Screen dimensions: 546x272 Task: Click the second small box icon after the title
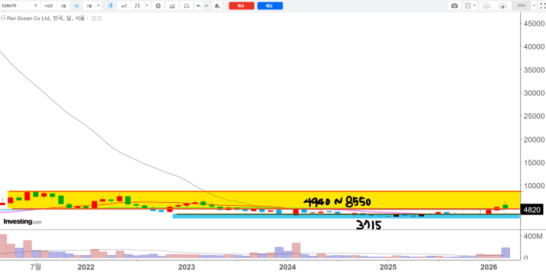click(x=99, y=18)
